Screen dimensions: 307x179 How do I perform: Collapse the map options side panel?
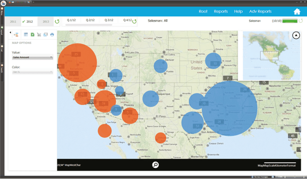click(x=10, y=32)
